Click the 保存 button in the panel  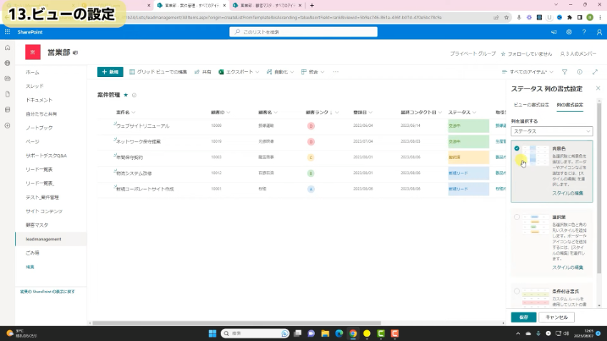coord(523,317)
